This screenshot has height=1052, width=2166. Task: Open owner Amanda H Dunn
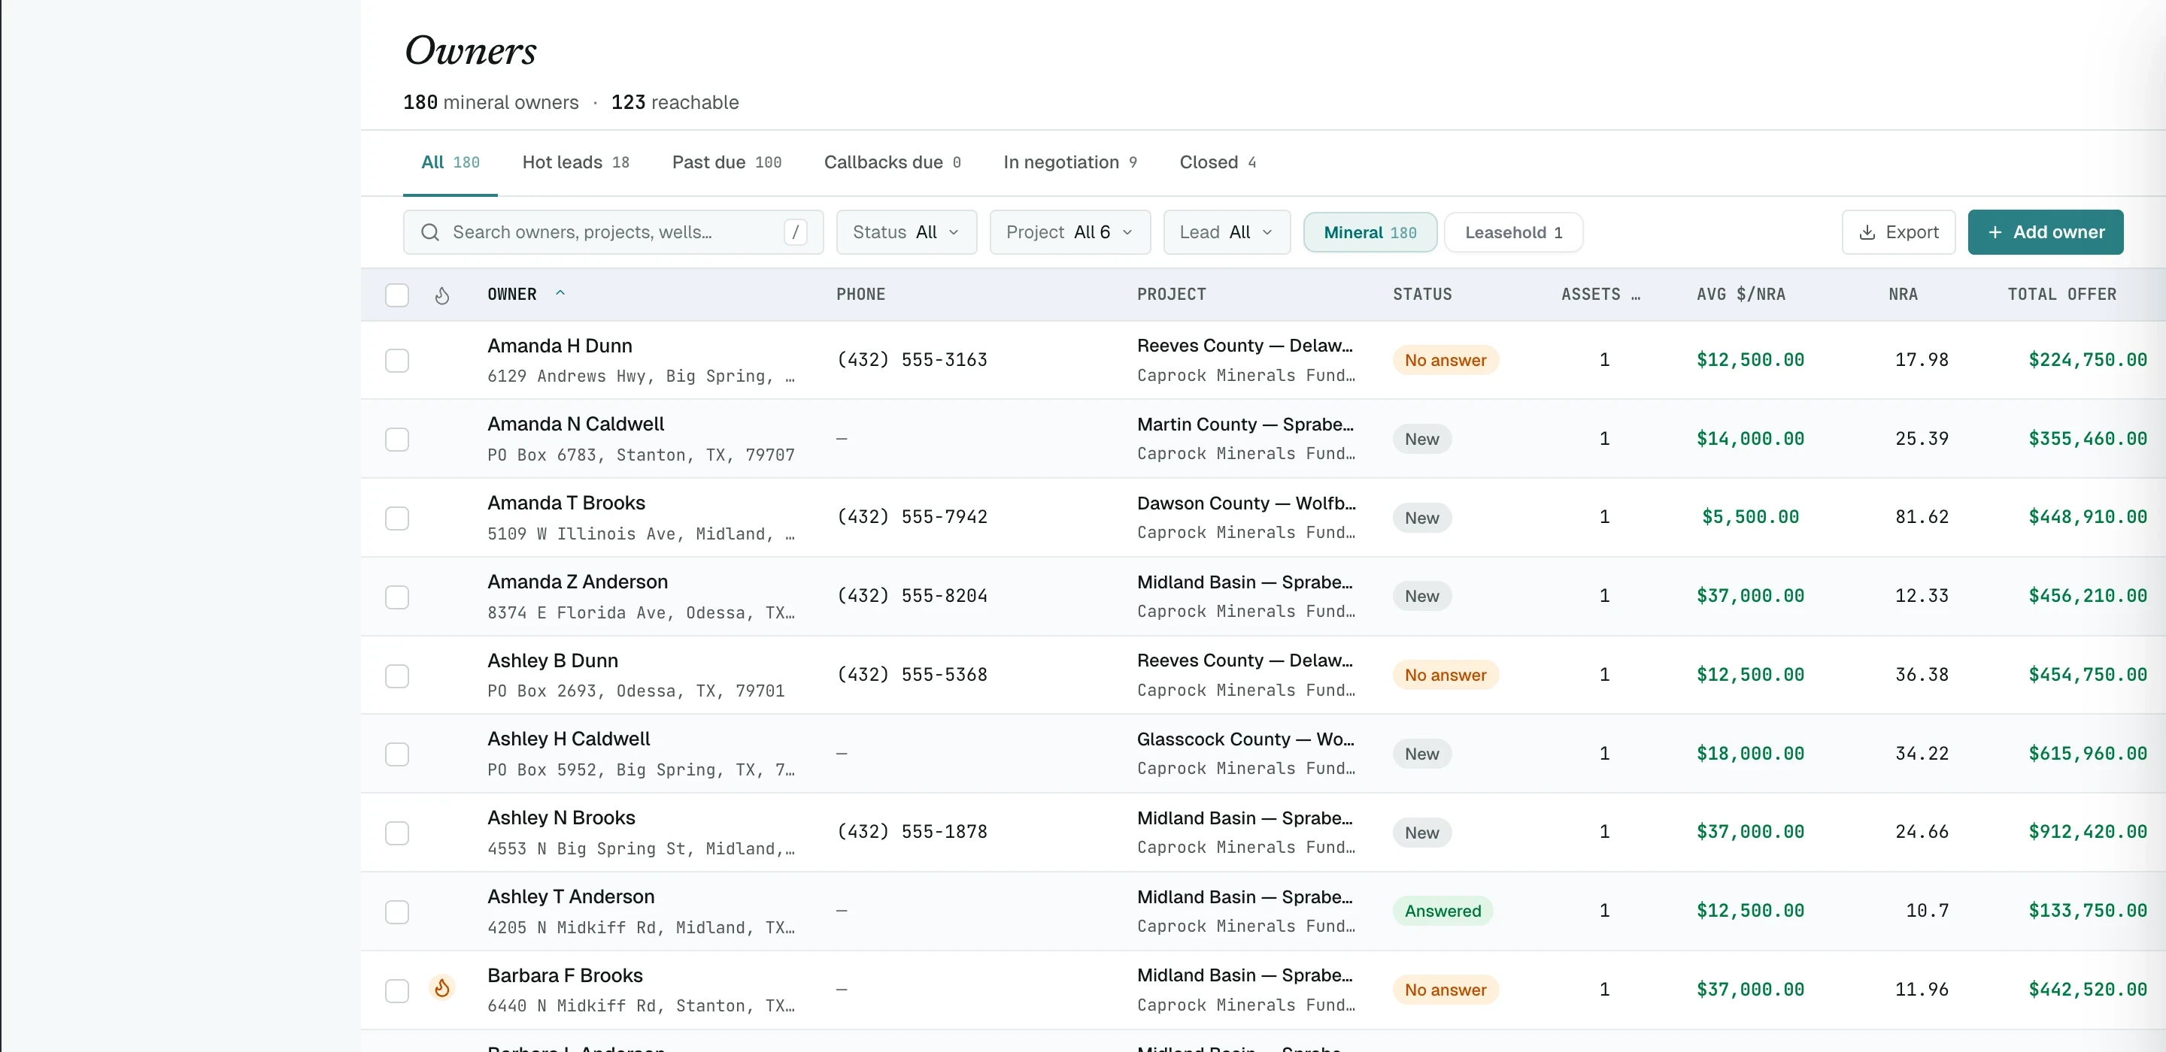click(x=559, y=346)
